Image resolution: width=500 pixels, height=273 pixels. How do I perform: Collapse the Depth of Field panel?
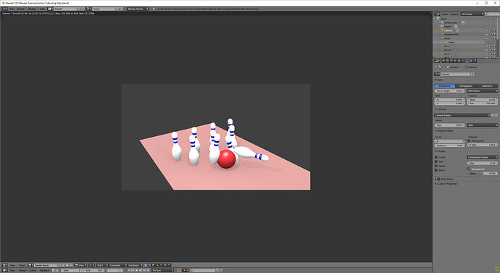point(444,130)
